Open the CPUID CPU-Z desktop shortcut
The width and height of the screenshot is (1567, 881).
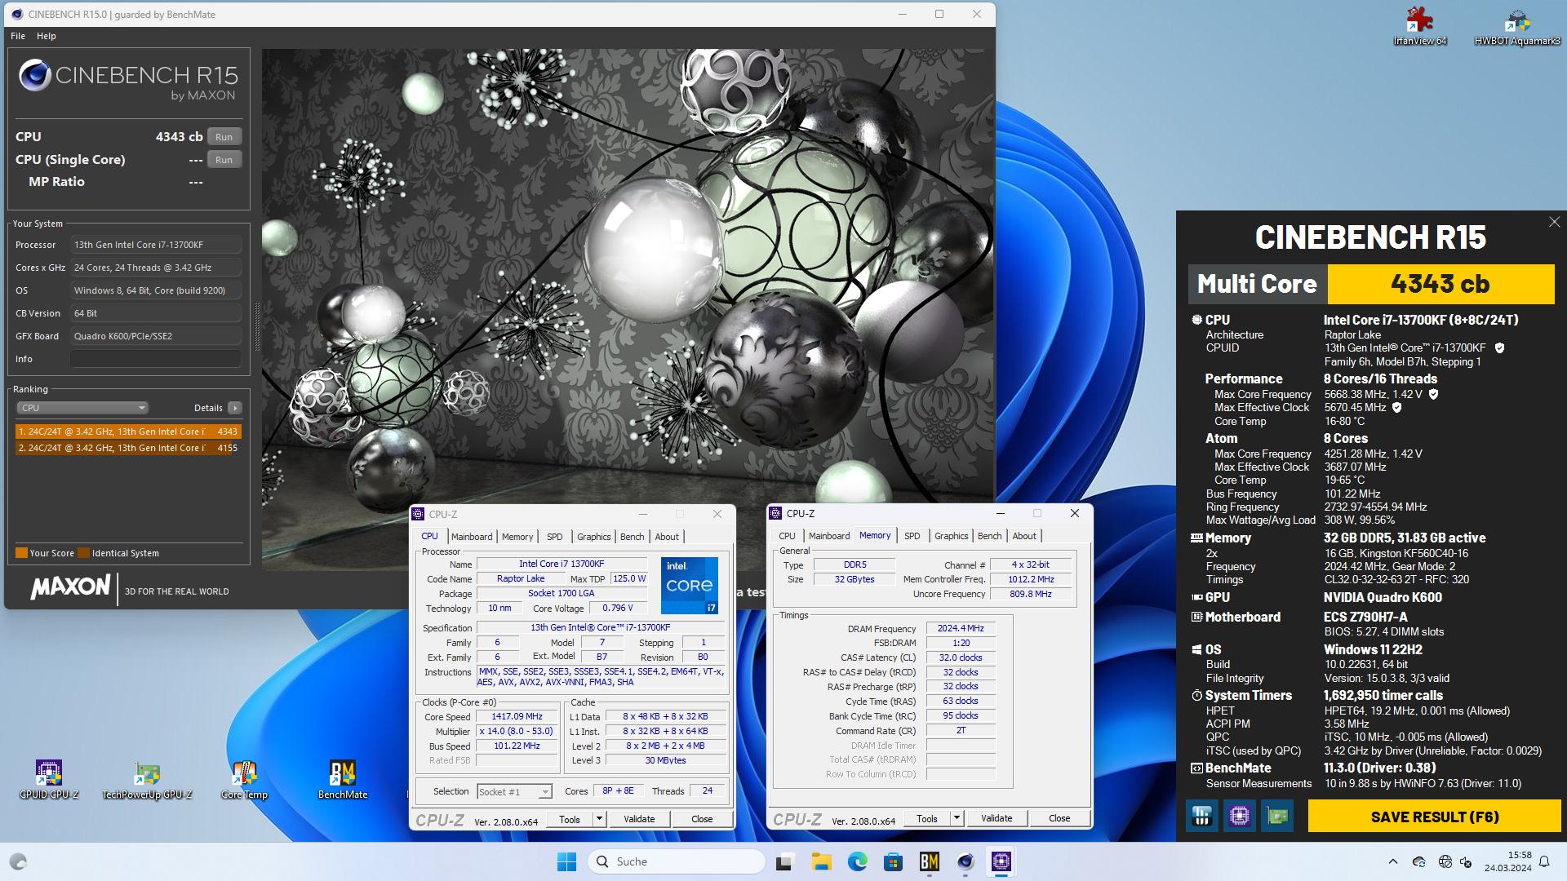pos(49,780)
